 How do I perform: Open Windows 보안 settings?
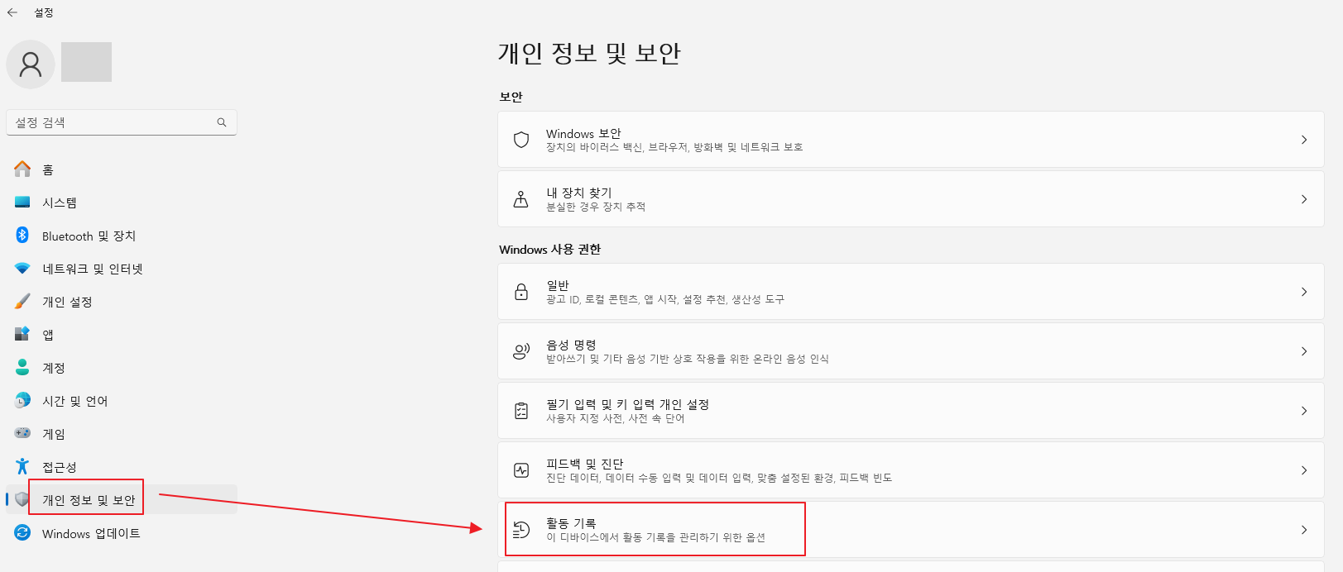tap(911, 140)
